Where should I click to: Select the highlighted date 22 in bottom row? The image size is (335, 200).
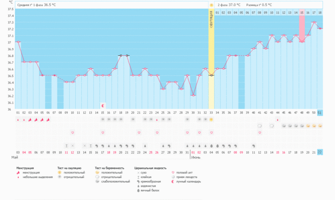pyautogui.click(x=320, y=152)
